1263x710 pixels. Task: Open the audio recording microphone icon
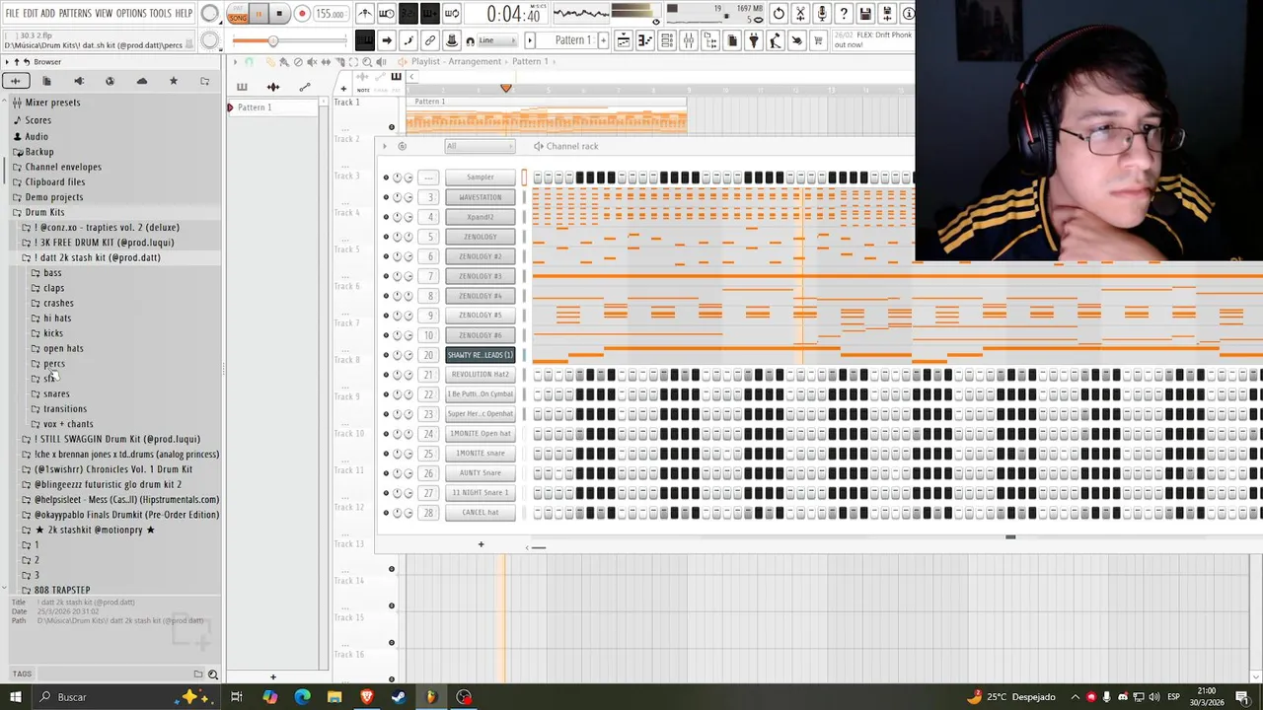point(822,14)
